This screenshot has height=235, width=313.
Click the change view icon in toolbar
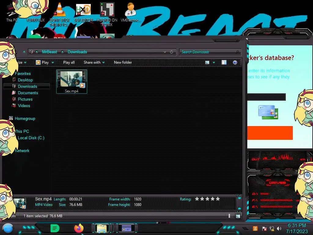pos(207,62)
